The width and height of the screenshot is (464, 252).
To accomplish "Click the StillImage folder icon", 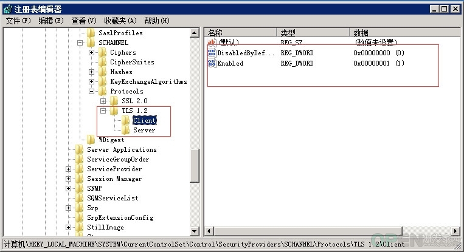I will tap(80, 227).
